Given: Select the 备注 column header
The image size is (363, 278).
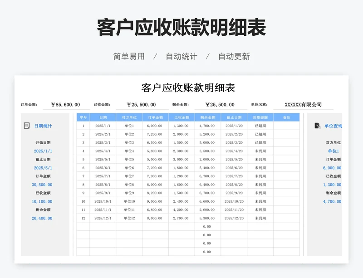Looking at the screenshot, I should pos(287,117).
